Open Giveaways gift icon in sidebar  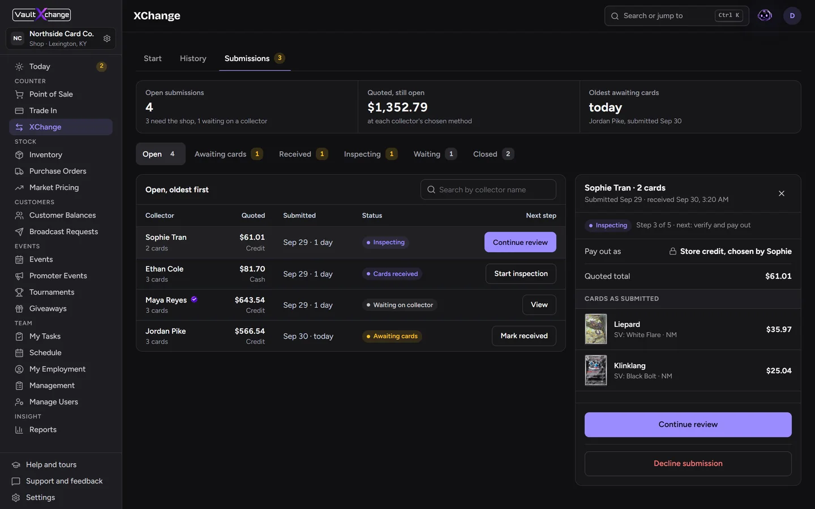[x=19, y=309]
